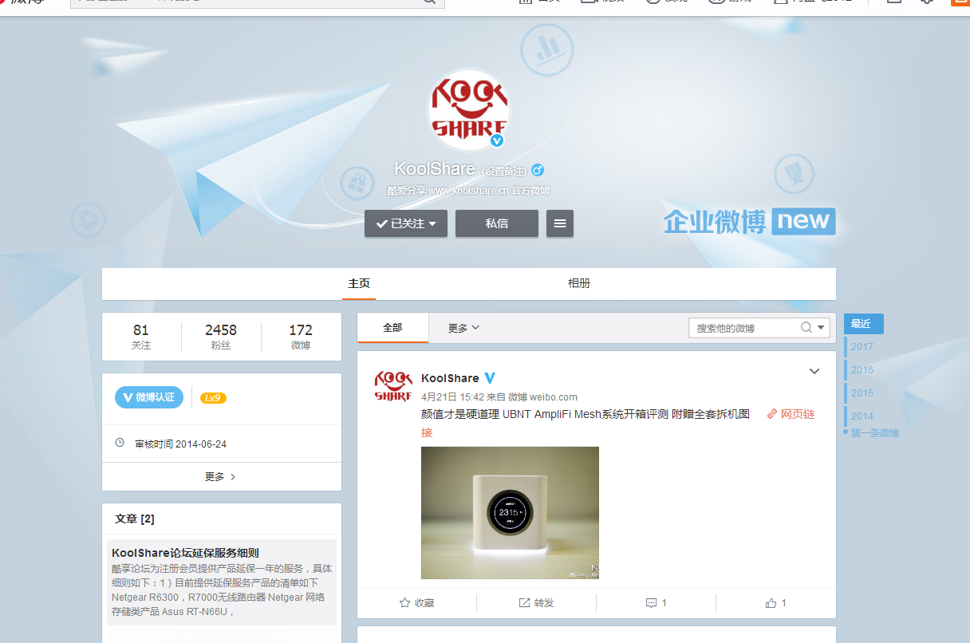Viewport: 970px width, 643px height.
Task: Open the search options dropdown arrow
Action: coord(822,328)
